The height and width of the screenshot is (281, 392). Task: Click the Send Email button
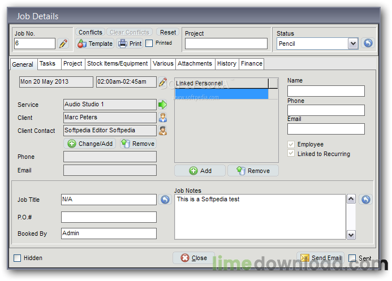click(321, 258)
